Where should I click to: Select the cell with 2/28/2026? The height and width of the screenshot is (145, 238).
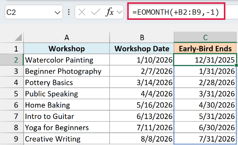click(x=205, y=82)
